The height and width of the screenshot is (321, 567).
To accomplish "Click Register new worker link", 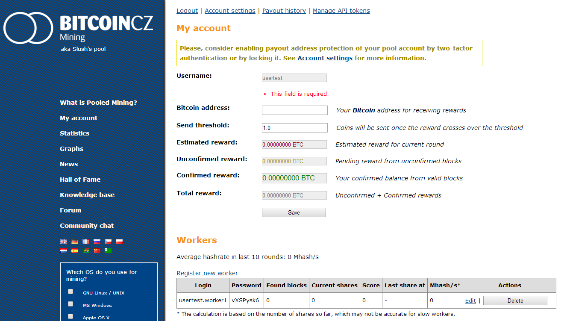I will tap(207, 273).
